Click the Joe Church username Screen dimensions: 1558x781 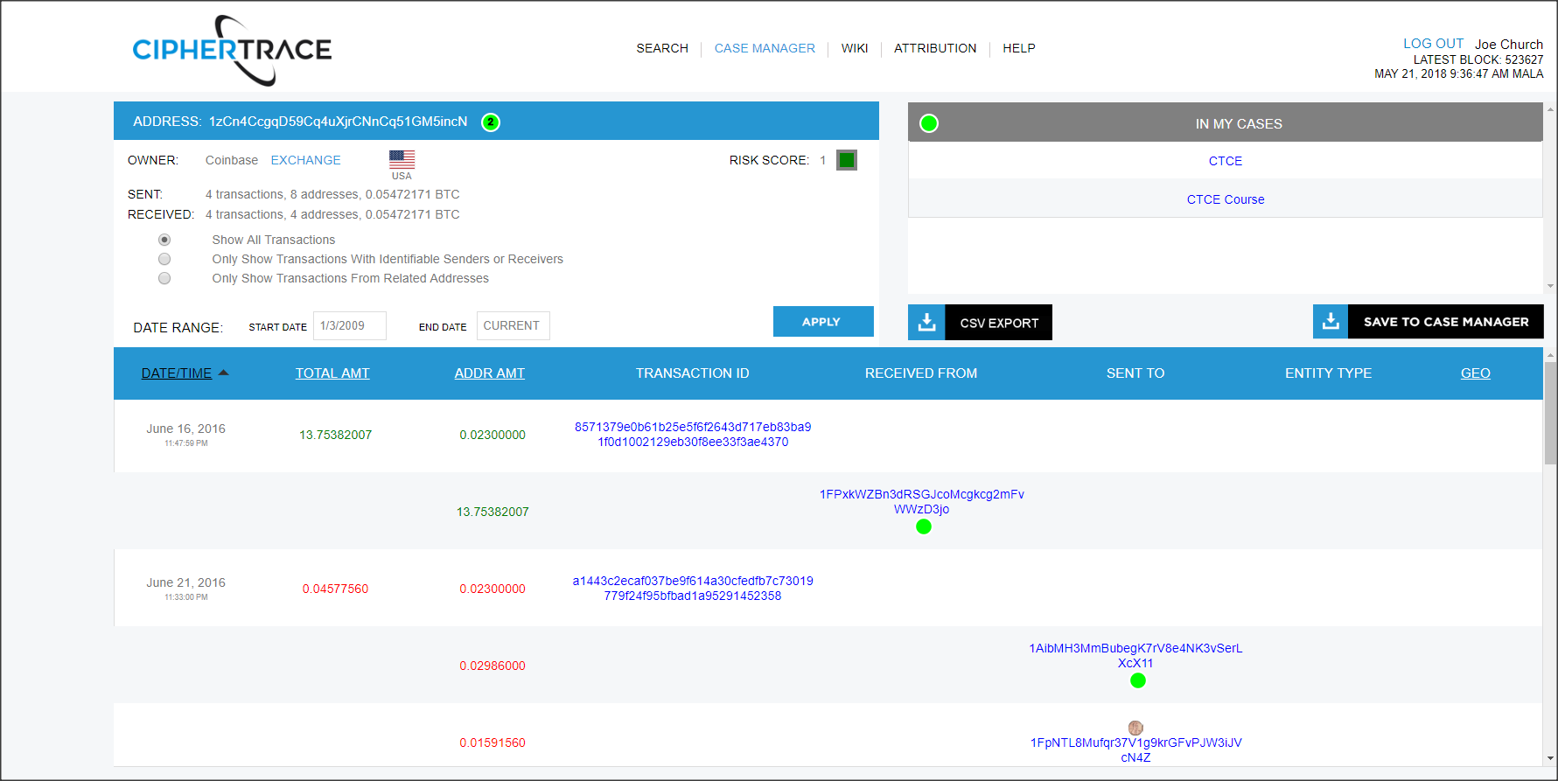coord(1508,44)
